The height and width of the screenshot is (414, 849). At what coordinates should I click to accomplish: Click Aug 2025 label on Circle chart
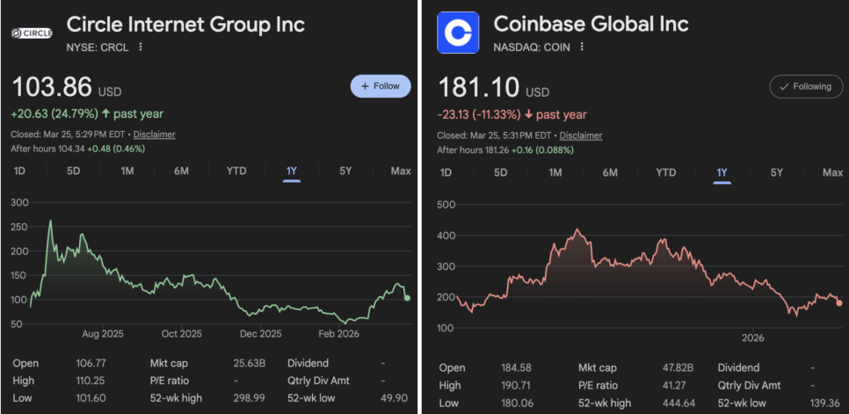pos(103,334)
